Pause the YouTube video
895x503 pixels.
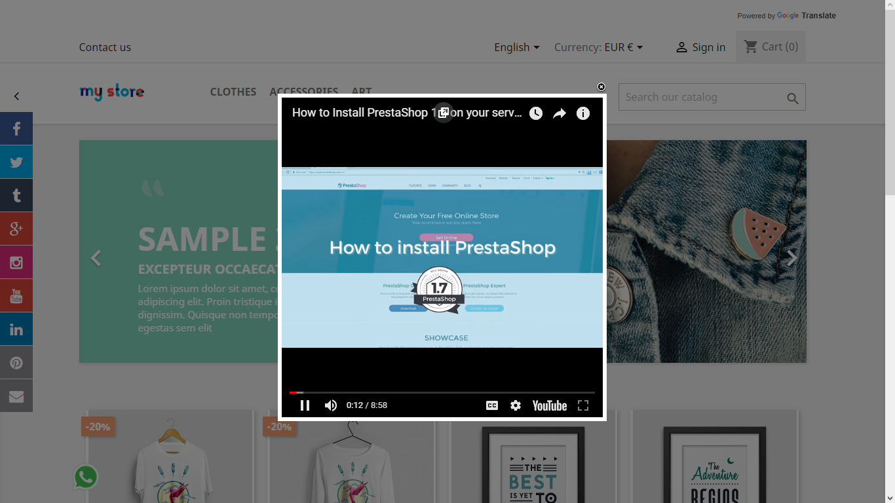(x=305, y=405)
